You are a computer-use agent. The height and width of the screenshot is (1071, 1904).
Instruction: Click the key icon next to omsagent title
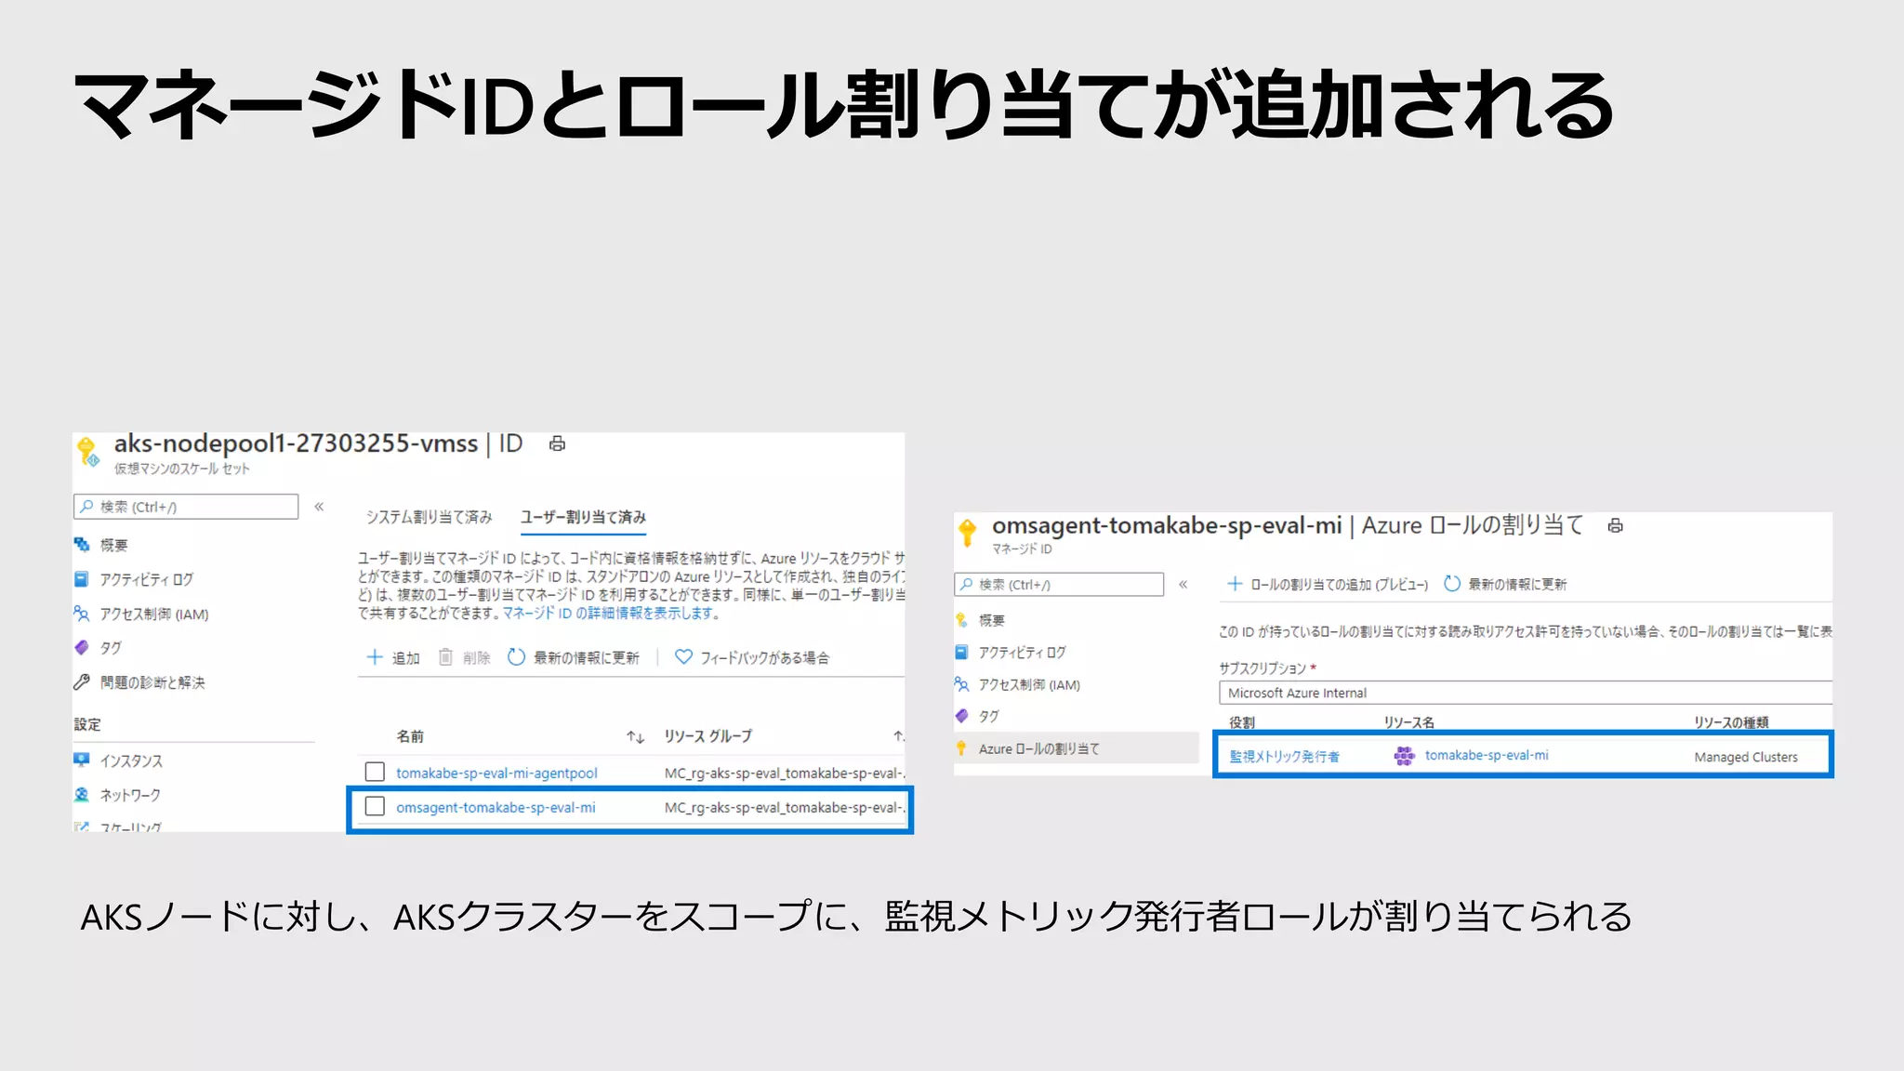[968, 532]
